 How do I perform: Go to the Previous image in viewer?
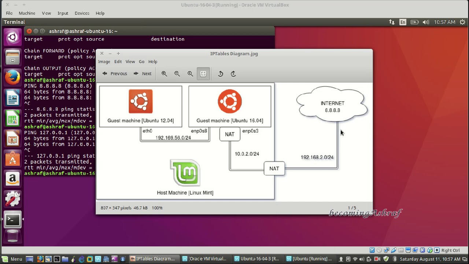tap(115, 74)
